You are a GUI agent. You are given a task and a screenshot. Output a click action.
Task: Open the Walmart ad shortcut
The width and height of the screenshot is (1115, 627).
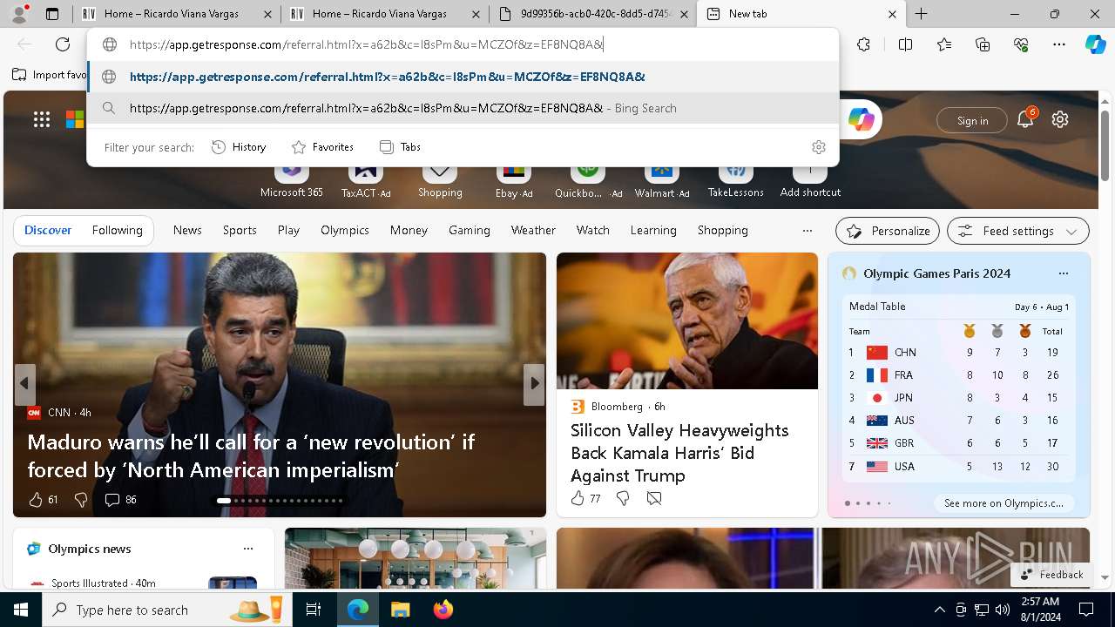(x=662, y=182)
